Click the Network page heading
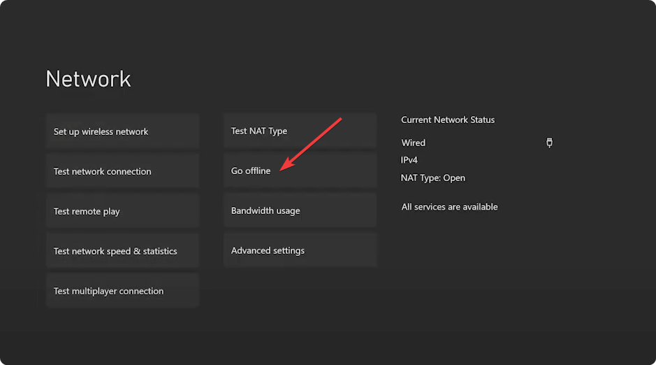The height and width of the screenshot is (365, 656). [88, 79]
